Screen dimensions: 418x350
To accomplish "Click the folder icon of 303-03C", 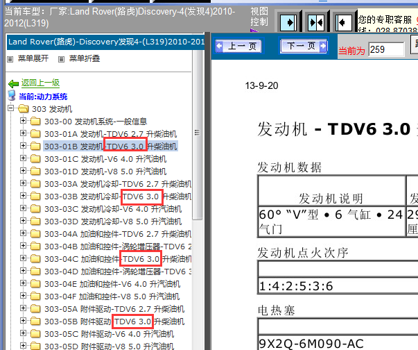I will pyautogui.click(x=35, y=208).
